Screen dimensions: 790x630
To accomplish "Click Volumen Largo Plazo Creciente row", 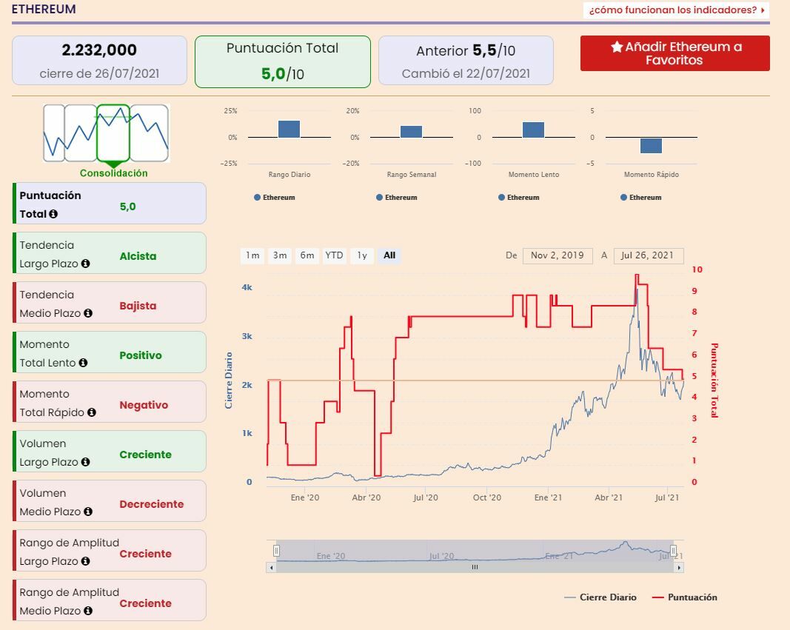I will pyautogui.click(x=110, y=452).
